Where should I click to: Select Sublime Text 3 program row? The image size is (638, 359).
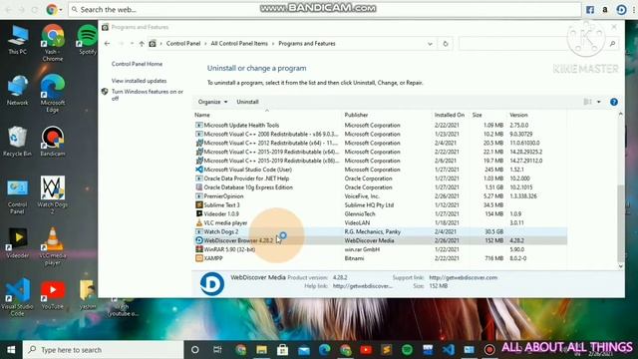380,204
